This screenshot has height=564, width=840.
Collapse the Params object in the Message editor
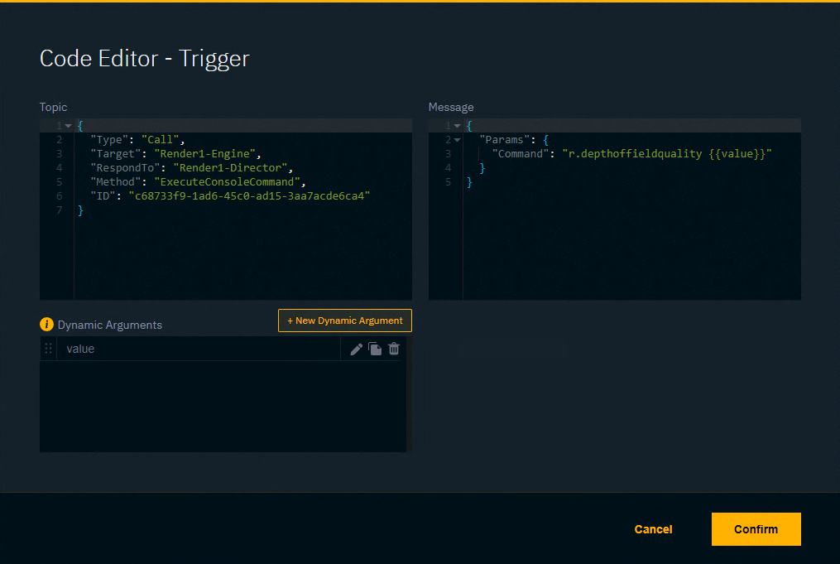point(455,139)
